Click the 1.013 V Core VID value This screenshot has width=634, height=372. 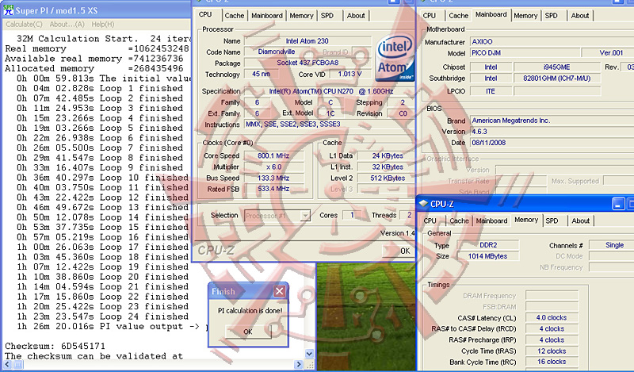click(349, 74)
